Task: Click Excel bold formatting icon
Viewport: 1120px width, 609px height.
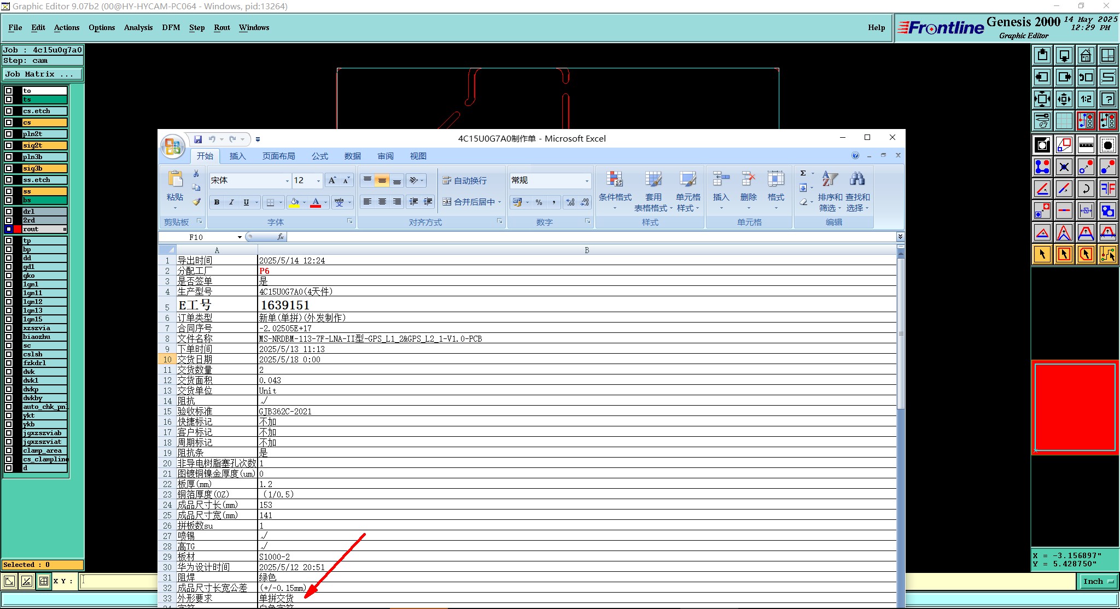Action: click(x=217, y=202)
